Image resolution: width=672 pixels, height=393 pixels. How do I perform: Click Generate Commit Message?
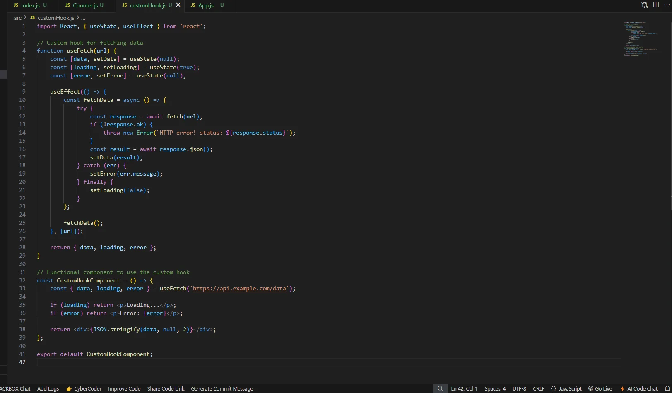222,388
